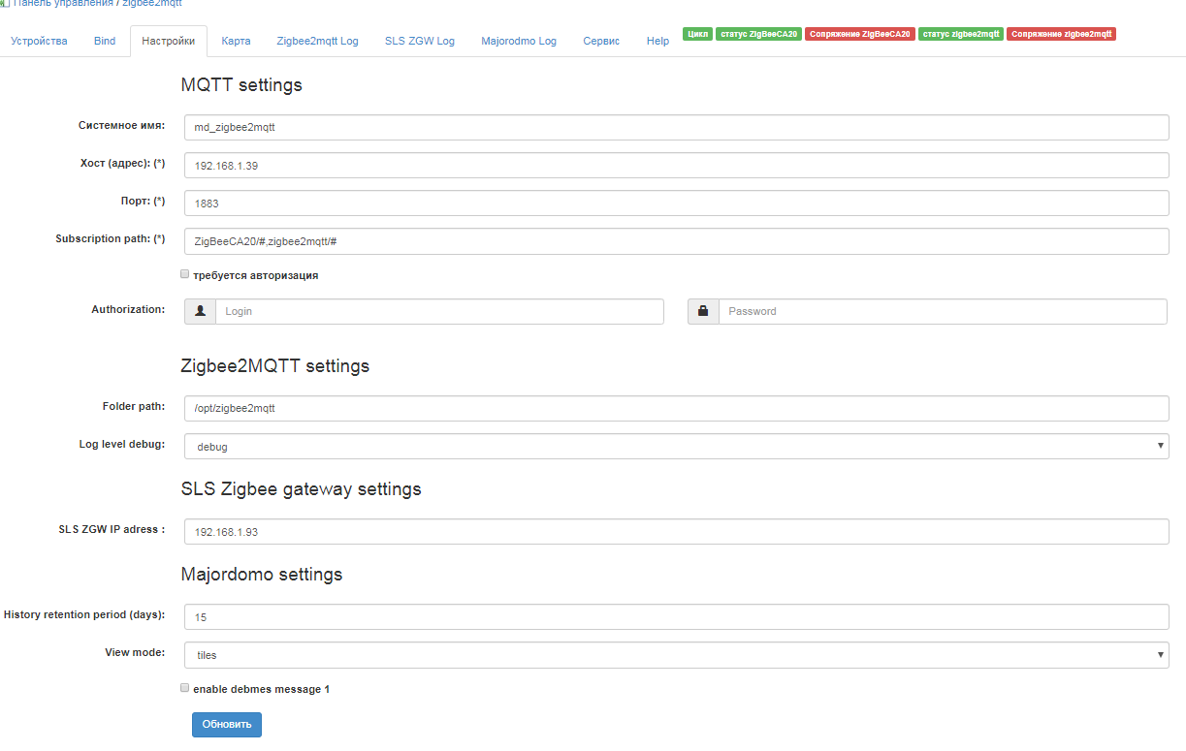Open the Устройства tab
This screenshot has width=1186, height=751.
40,41
